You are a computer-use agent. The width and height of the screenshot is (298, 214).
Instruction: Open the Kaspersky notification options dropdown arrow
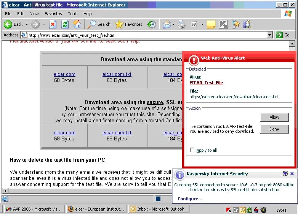coord(285,173)
